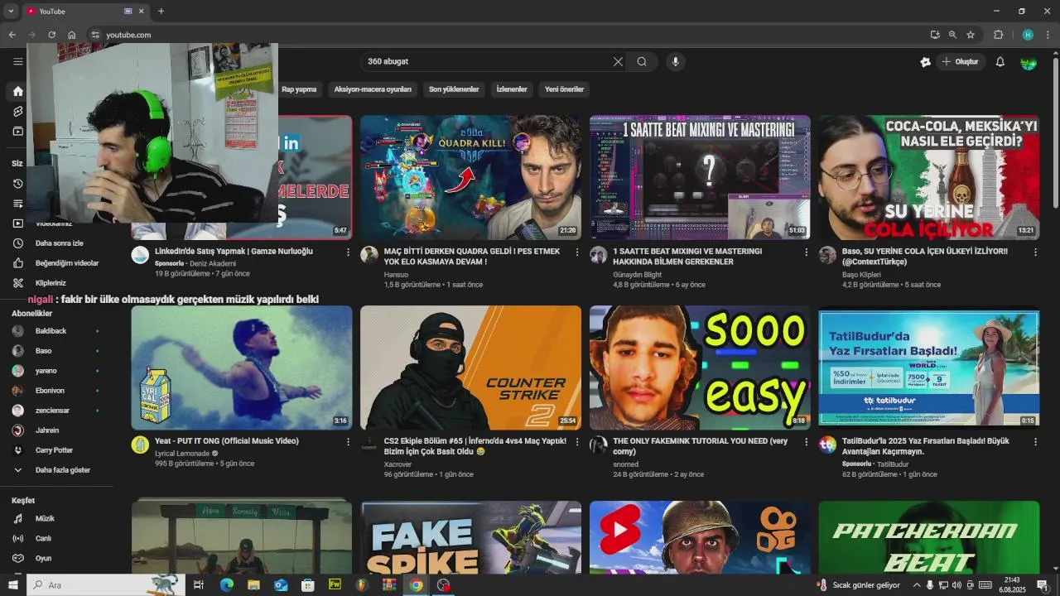
Task: Open the YouTube account avatar menu
Action: (1029, 62)
